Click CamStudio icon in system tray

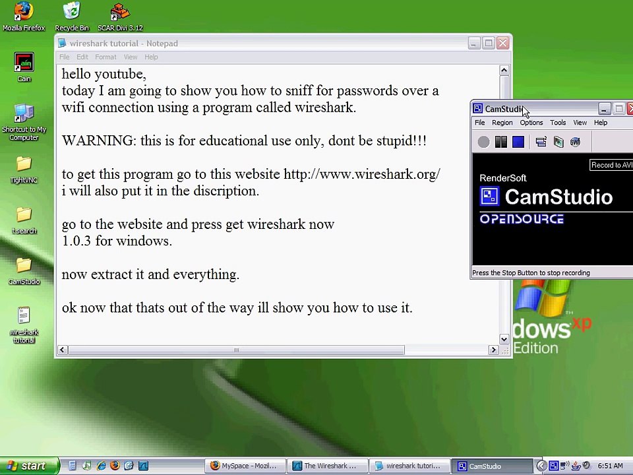[554, 466]
